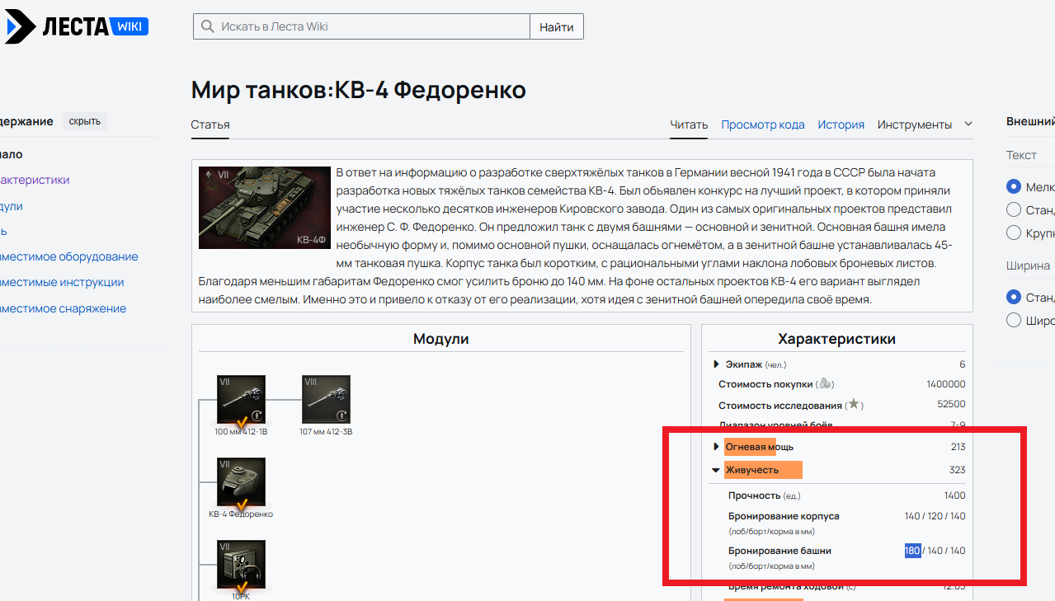1055x601 pixels.
Task: Select the Мелкий text size radio button
Action: click(1014, 186)
